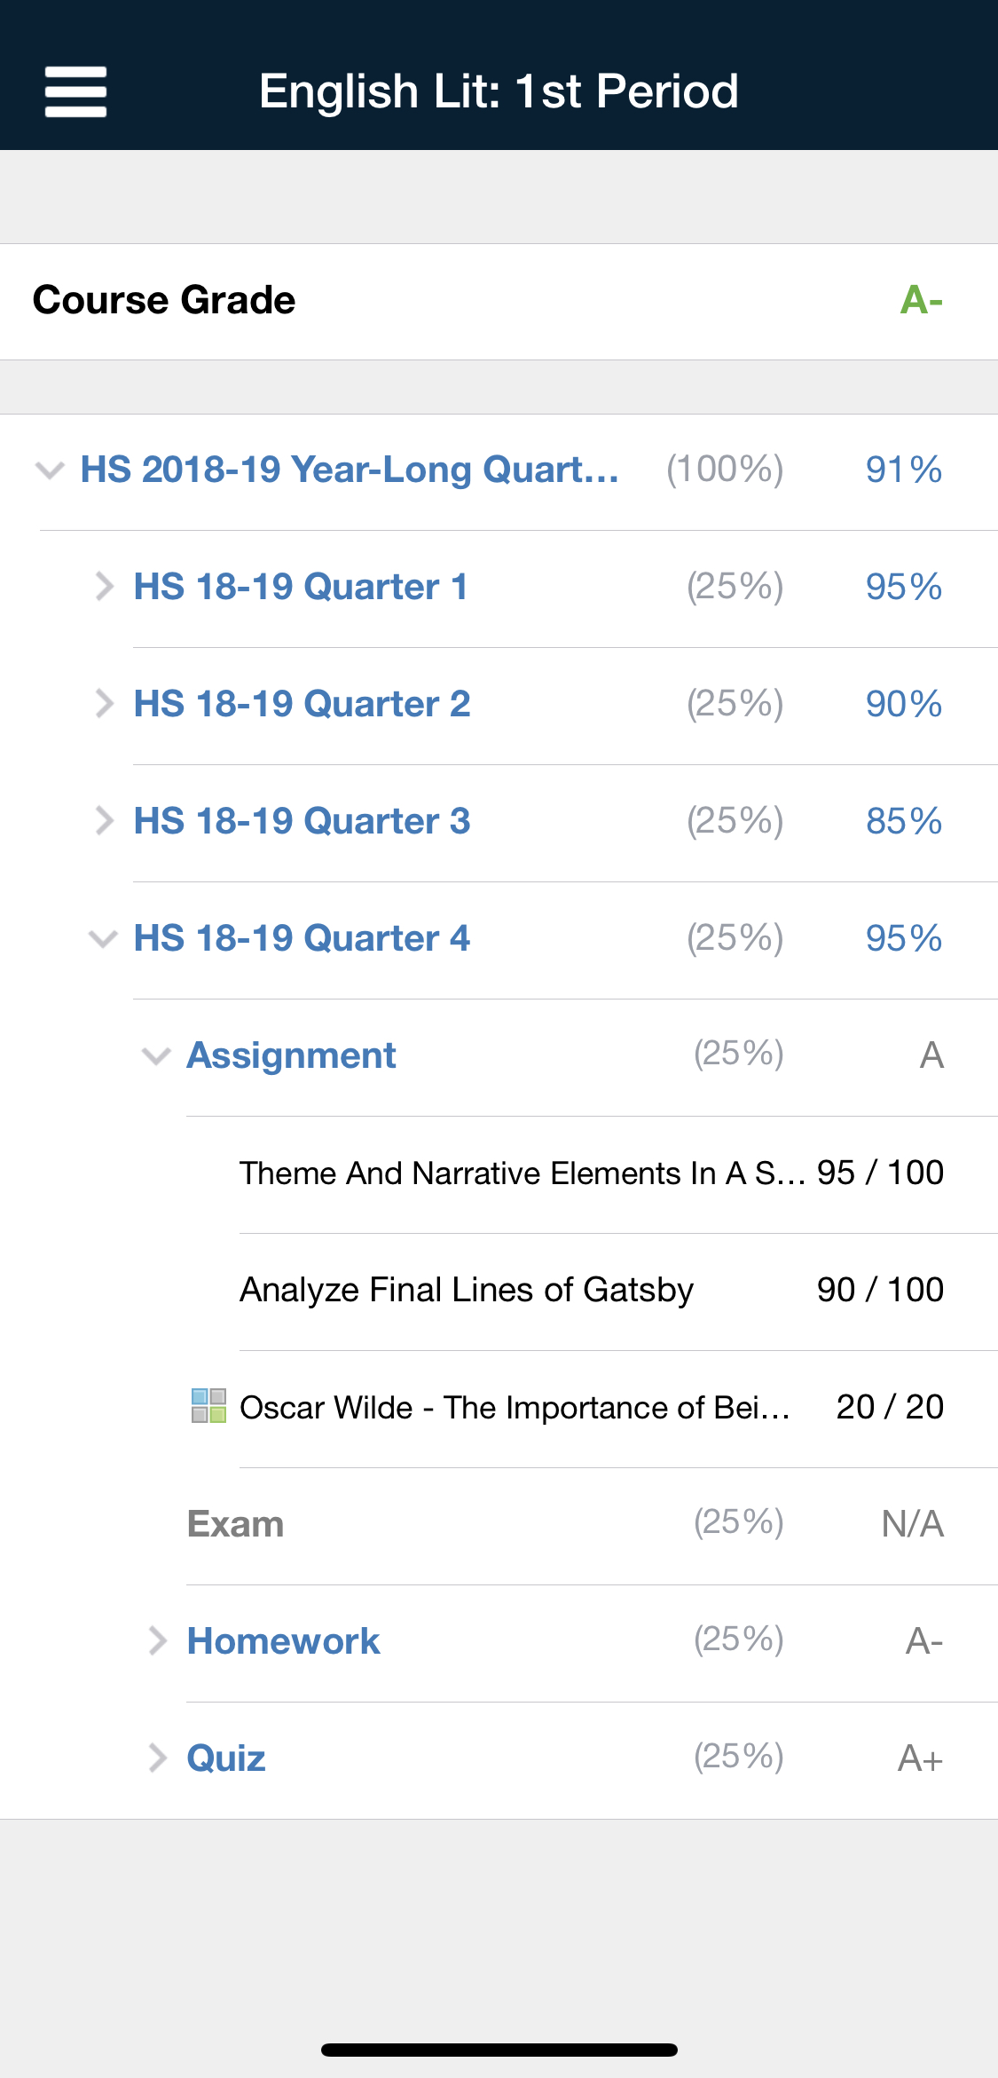The width and height of the screenshot is (998, 2078).
Task: Open the Assignment category link
Action: (x=289, y=1055)
